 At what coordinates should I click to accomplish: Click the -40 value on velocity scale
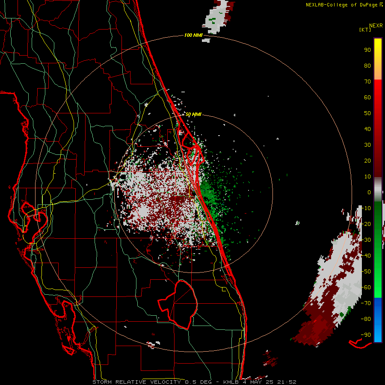(366, 256)
